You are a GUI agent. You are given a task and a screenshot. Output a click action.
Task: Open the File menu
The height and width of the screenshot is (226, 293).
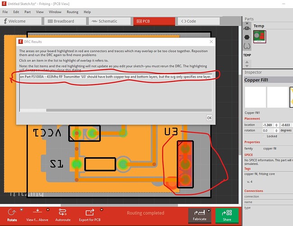pos(5,12)
